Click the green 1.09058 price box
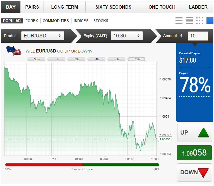Viewport: 214px width, 186px height. pyautogui.click(x=194, y=153)
